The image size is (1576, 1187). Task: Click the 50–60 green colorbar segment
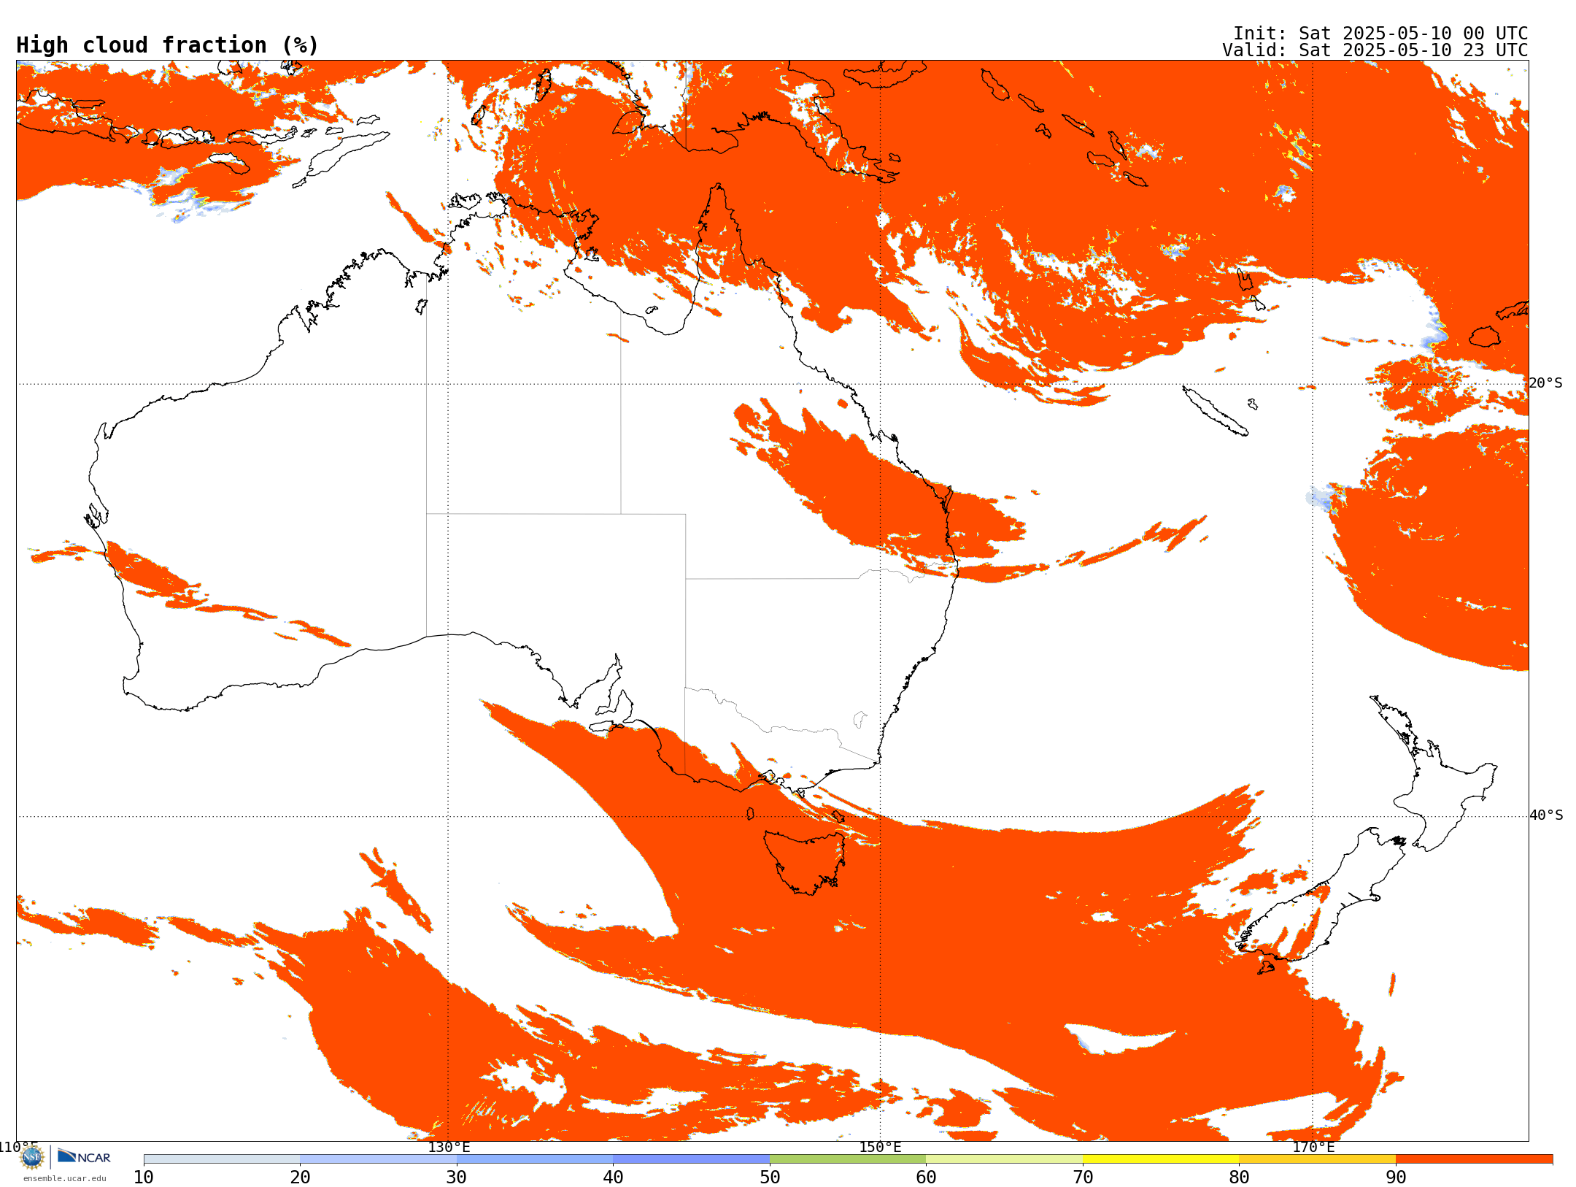(x=848, y=1159)
